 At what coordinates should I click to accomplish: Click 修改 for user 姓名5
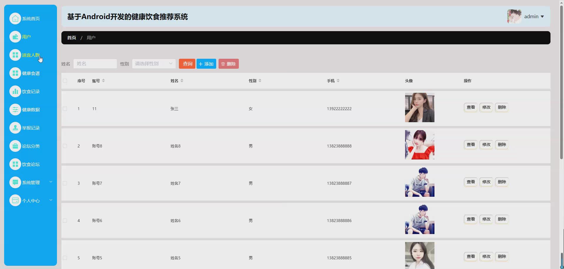(486, 257)
